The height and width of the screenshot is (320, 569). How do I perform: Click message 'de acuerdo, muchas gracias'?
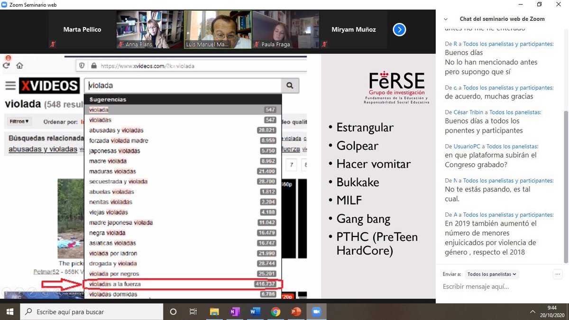(x=489, y=96)
